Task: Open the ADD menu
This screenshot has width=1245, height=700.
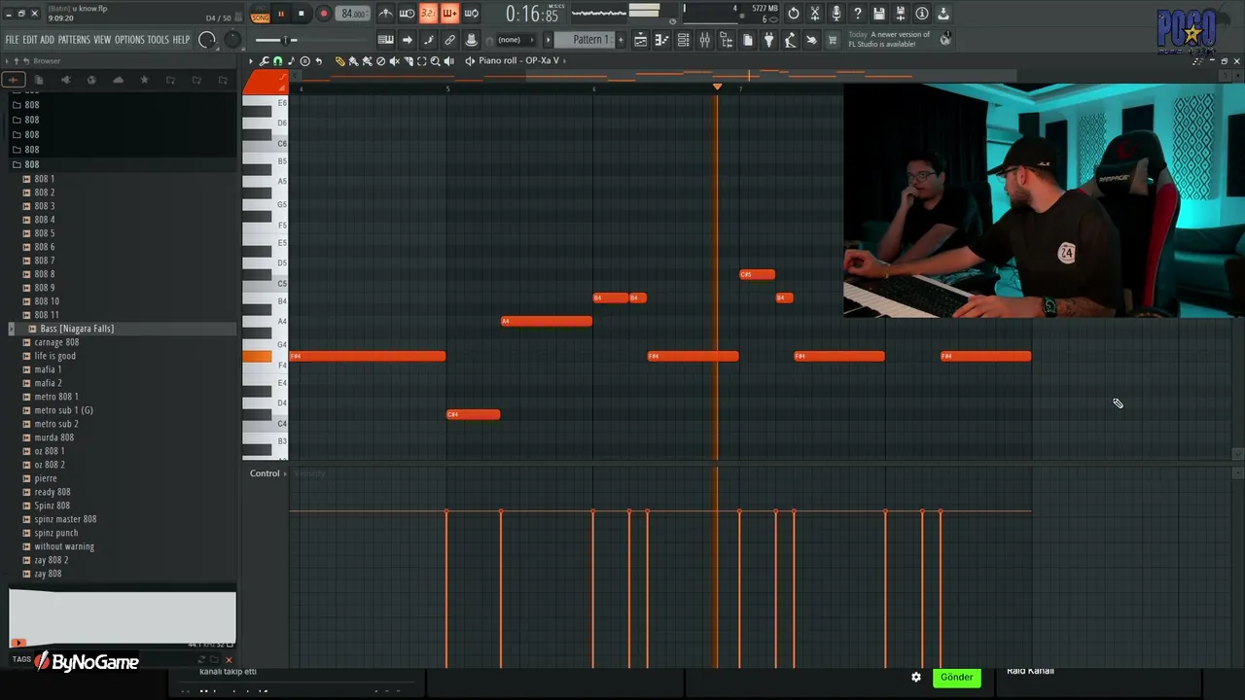Action: pos(47,40)
